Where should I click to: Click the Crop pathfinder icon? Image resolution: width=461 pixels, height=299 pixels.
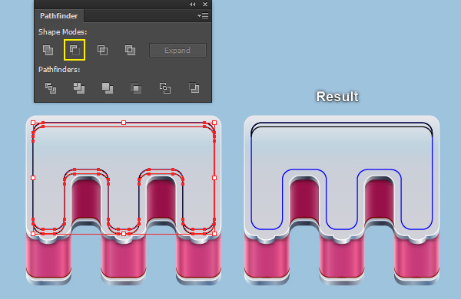point(136,88)
